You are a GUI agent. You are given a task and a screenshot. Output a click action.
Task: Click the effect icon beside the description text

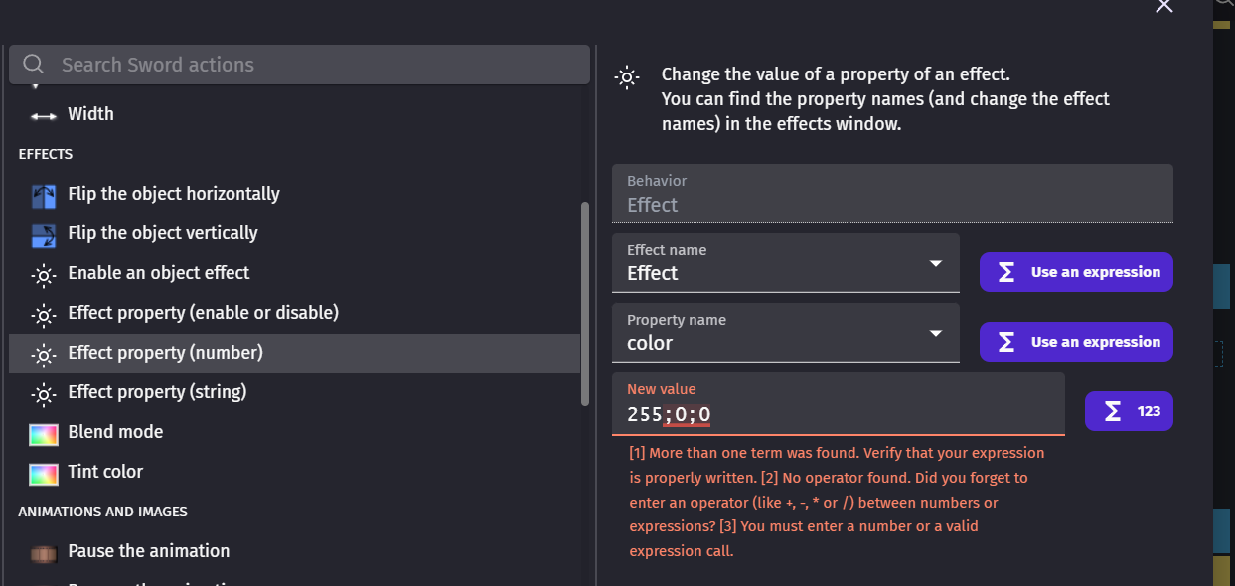point(627,76)
